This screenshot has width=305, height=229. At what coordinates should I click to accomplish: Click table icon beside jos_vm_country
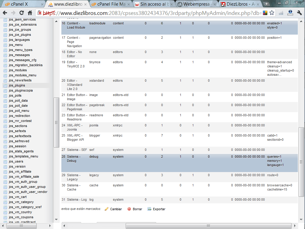pyautogui.click(x=5, y=212)
